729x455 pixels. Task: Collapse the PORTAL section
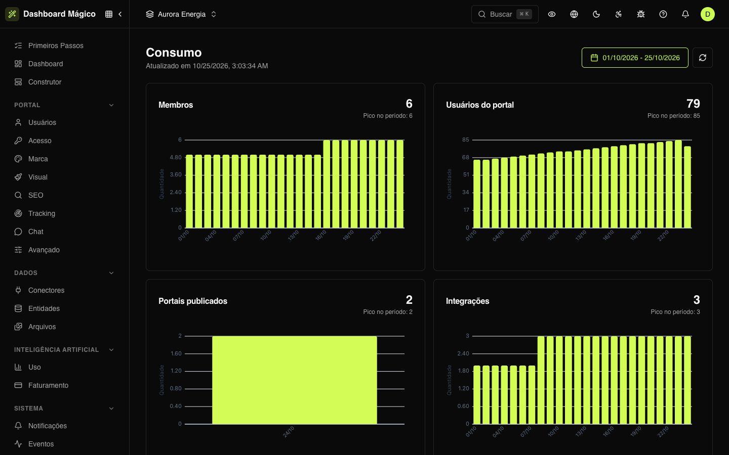coord(64,105)
